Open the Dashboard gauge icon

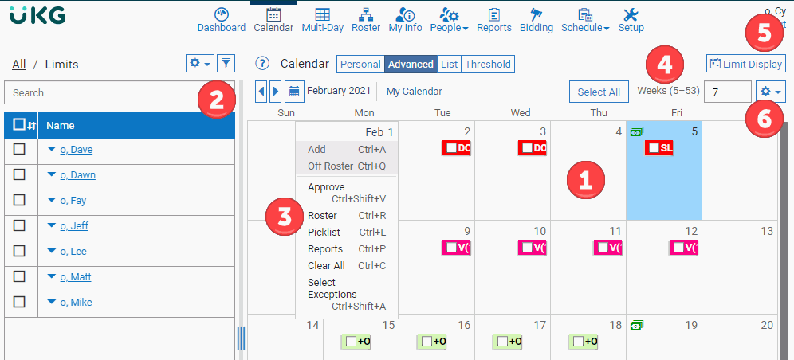coord(221,15)
